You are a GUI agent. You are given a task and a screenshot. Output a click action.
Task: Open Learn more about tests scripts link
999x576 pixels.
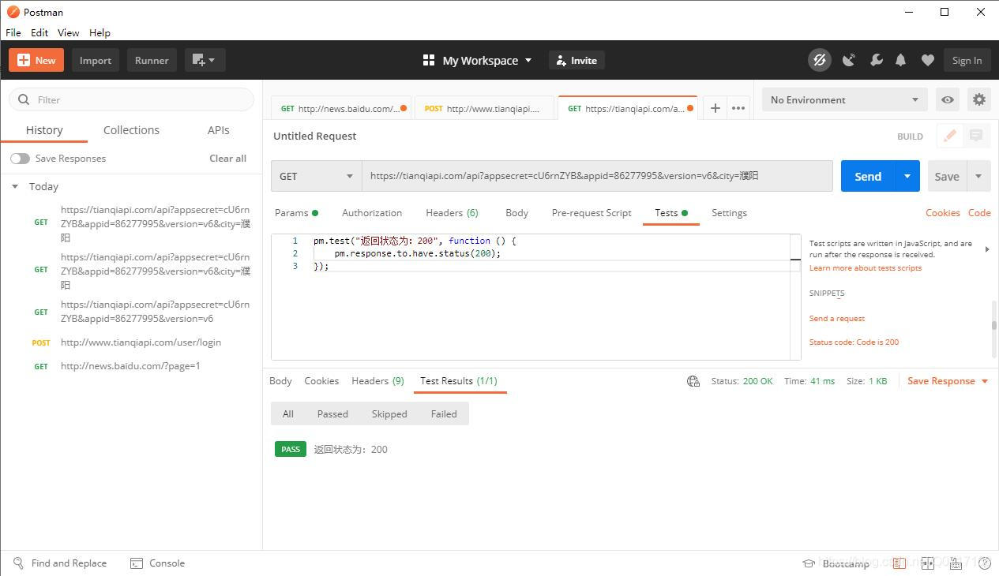[x=866, y=268]
